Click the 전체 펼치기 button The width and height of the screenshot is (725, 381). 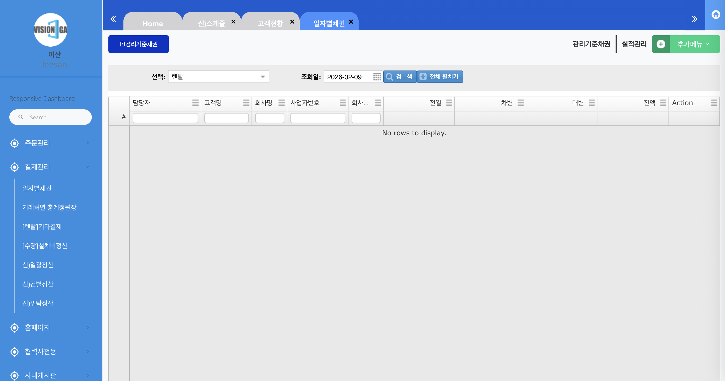[440, 77]
